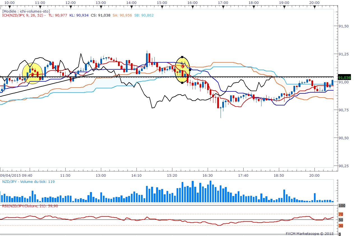Select the black ascending trend line
Screen dimensions: 354x236
(x=47, y=85)
